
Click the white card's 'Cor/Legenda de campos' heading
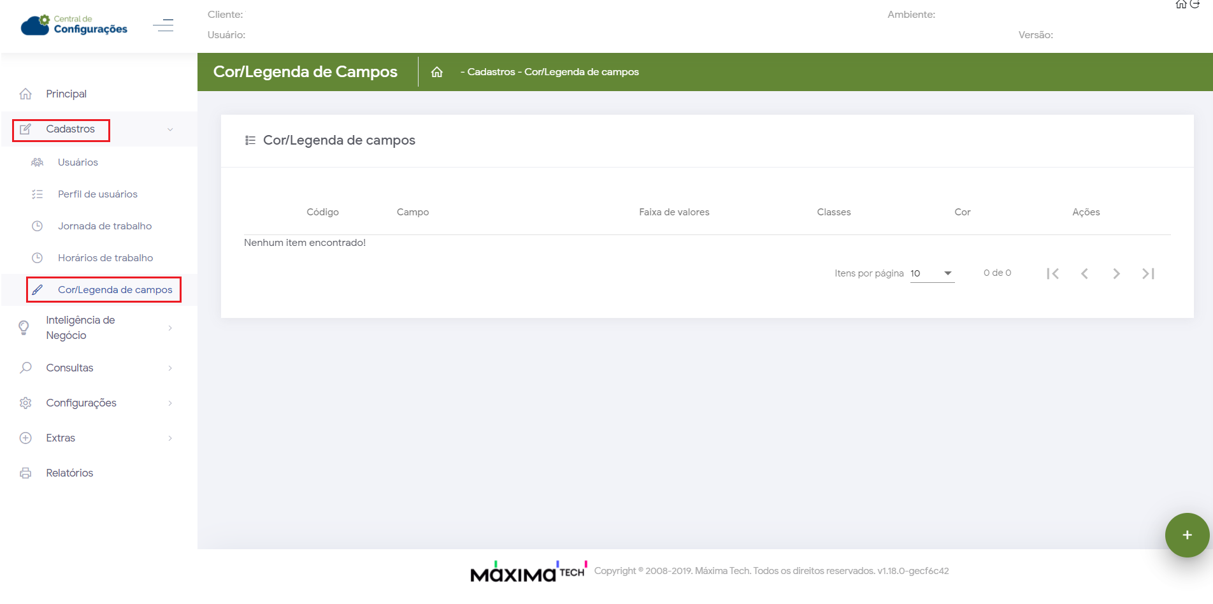pos(339,140)
